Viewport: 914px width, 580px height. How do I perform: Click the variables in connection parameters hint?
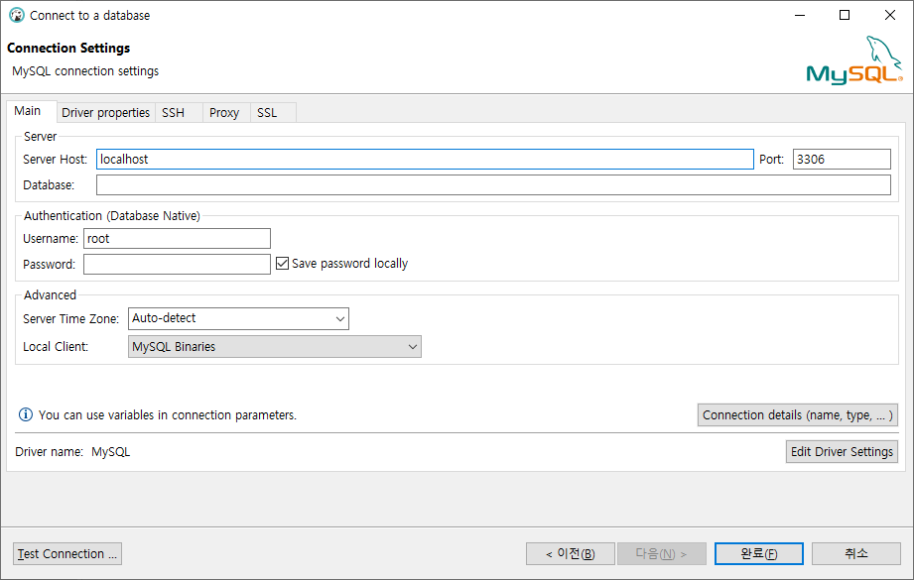pos(168,414)
